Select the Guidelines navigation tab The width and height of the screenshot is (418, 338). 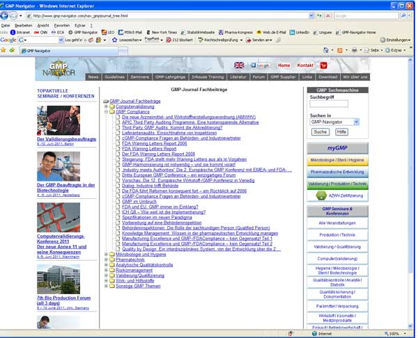[x=115, y=77]
